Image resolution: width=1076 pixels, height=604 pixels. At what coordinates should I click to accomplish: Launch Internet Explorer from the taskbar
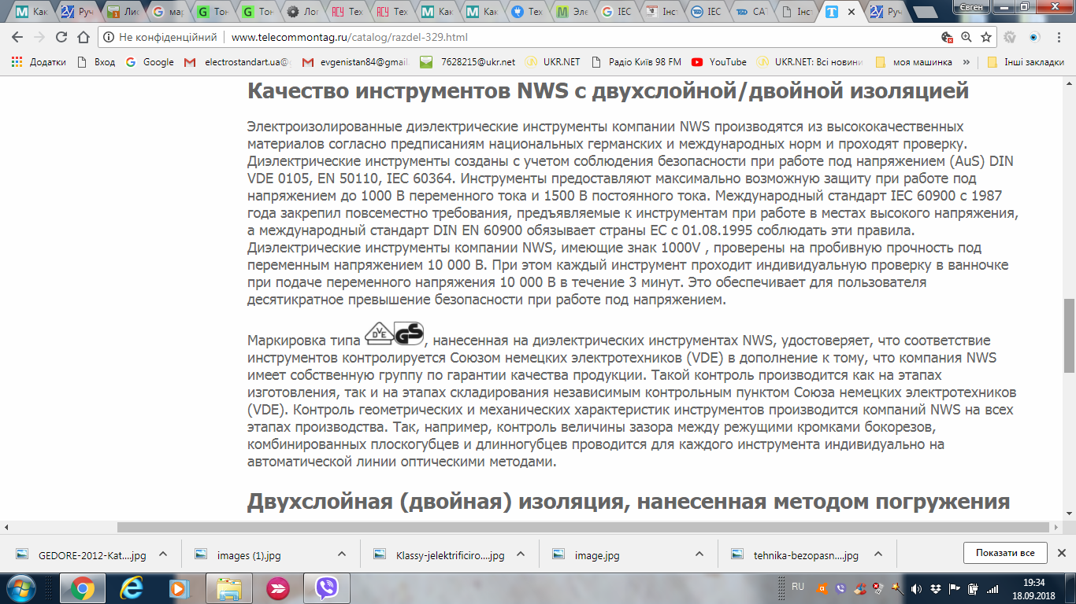pos(131,587)
